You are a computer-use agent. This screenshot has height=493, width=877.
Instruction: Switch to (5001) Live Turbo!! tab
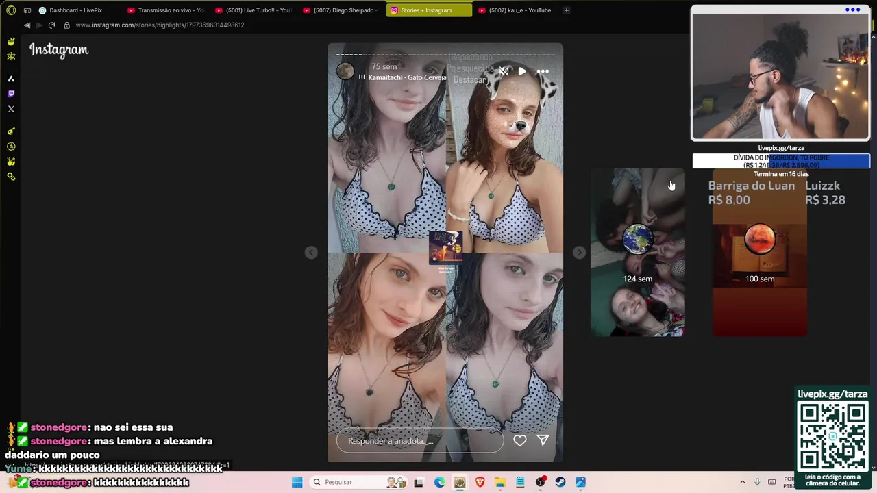[x=254, y=10]
